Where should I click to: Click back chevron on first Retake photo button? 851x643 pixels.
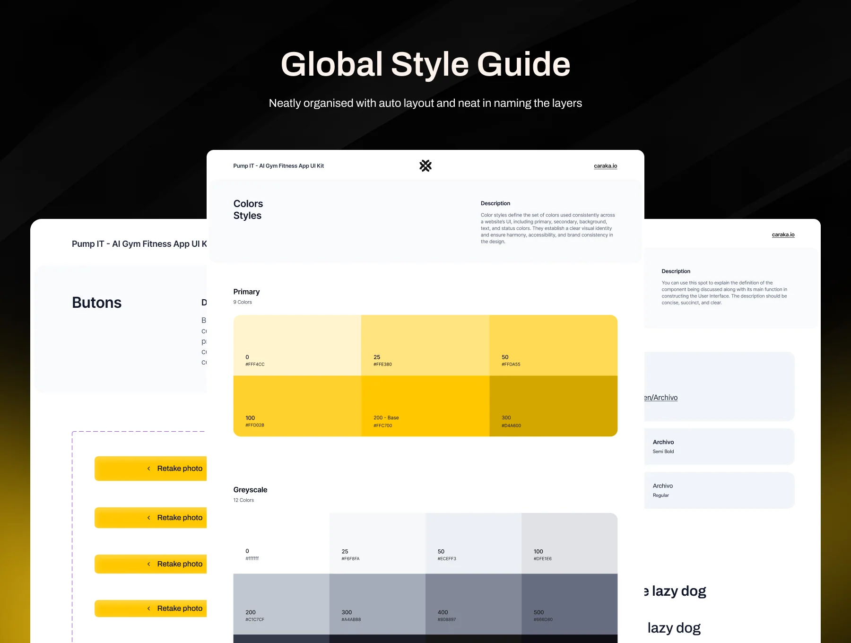pos(148,469)
